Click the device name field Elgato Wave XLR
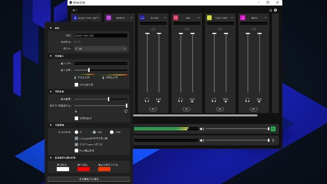The width and height of the screenshot is (327, 184). (x=101, y=35)
